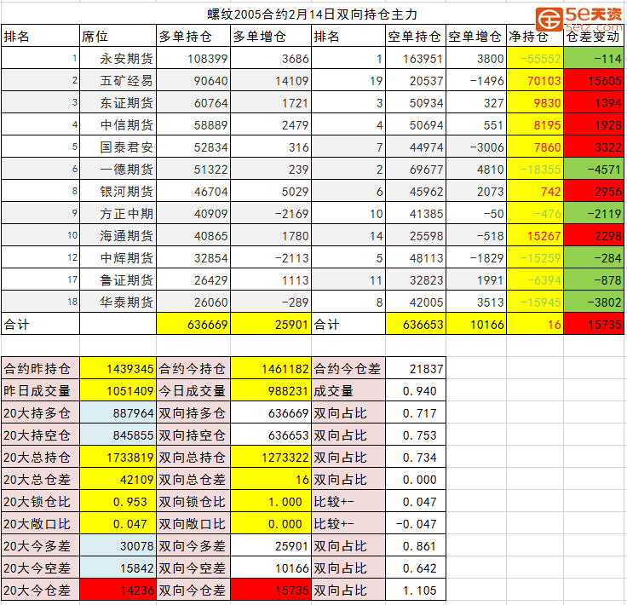Select the 华泰期货 seat cell
This screenshot has height=605, width=627.
pyautogui.click(x=117, y=302)
